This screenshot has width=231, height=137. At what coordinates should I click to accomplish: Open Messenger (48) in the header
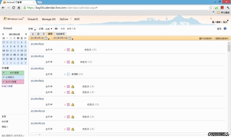pyautogui.click(x=49, y=19)
